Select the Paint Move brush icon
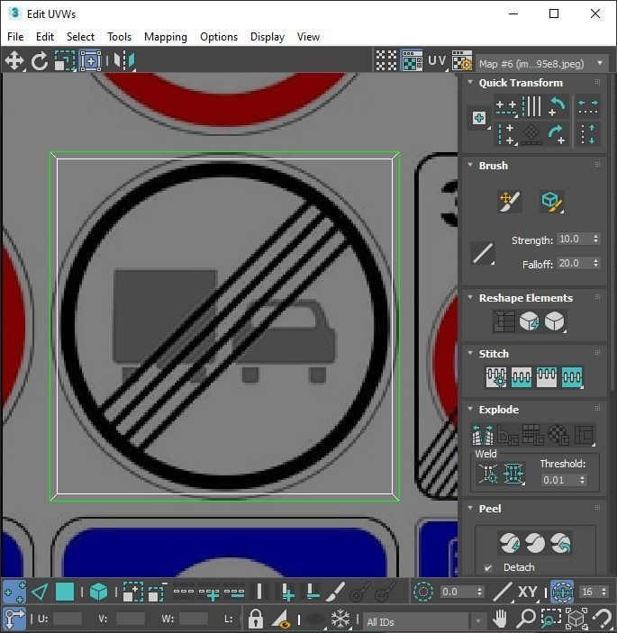This screenshot has width=617, height=633. click(x=510, y=201)
